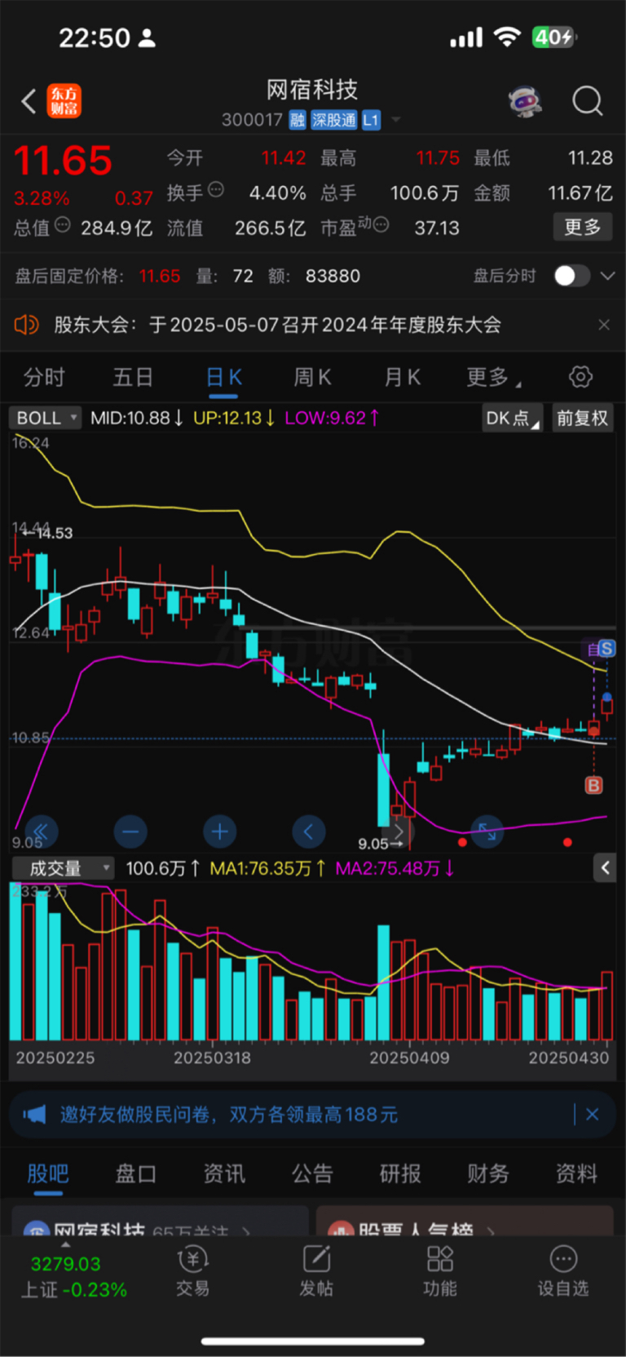
Task: Open the stock code dropdown arrow
Action: (x=396, y=120)
